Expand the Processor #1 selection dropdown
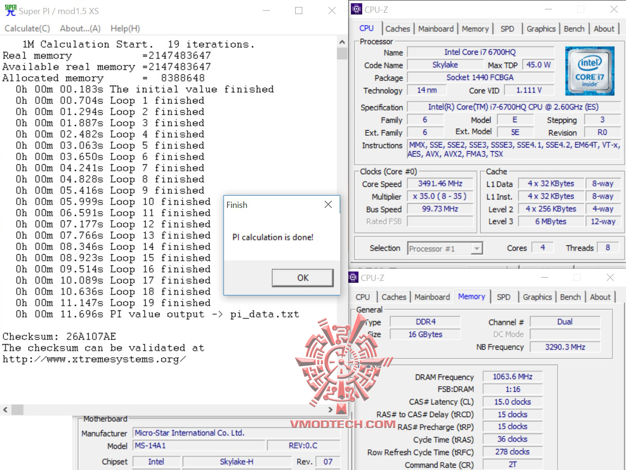 click(477, 249)
